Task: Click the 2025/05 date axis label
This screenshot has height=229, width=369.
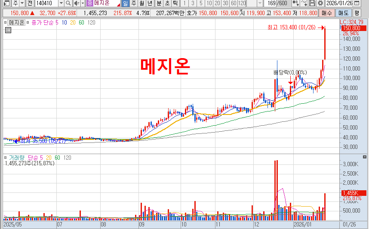Action: (13, 224)
